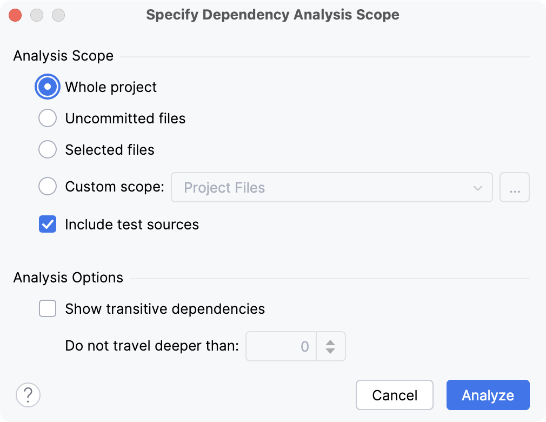546x422 pixels.
Task: Cancel the dependency analysis dialog
Action: point(394,395)
